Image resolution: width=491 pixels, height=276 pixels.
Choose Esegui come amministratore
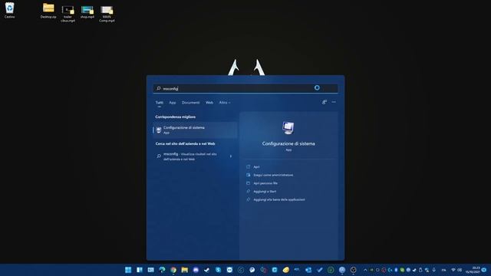273,176
